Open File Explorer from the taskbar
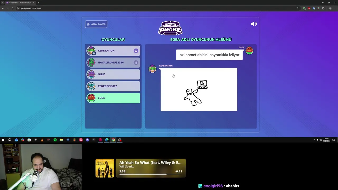Image resolution: width=338 pixels, height=190 pixels. [x=61, y=140]
